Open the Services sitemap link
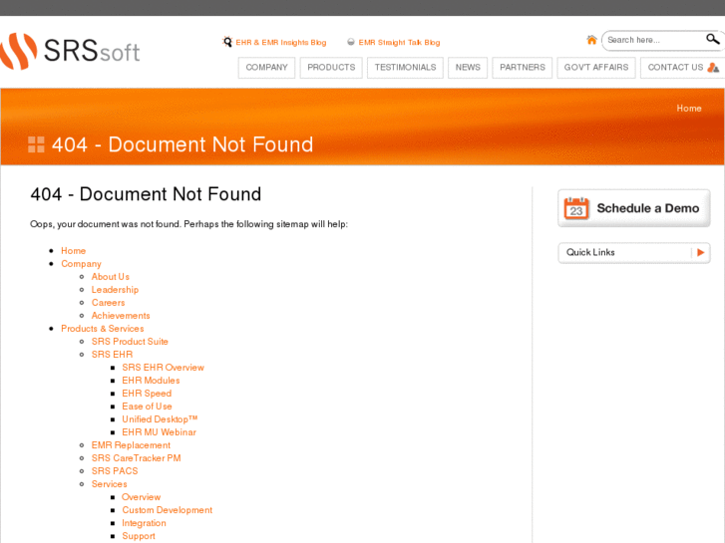The image size is (725, 543). [109, 484]
